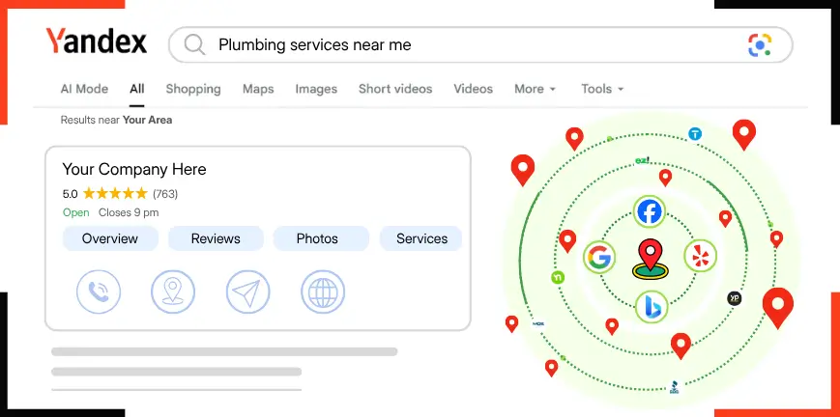Open the More dropdown

[x=535, y=89]
